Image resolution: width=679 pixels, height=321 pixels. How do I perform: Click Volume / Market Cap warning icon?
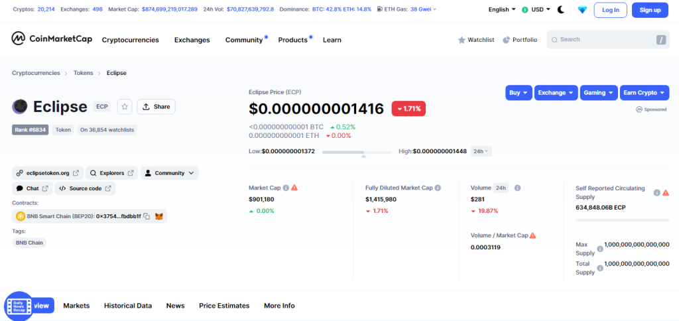(533, 235)
